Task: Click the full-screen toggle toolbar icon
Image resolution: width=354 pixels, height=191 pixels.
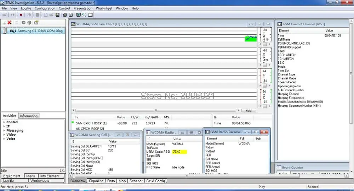Action: [x=90, y=15]
